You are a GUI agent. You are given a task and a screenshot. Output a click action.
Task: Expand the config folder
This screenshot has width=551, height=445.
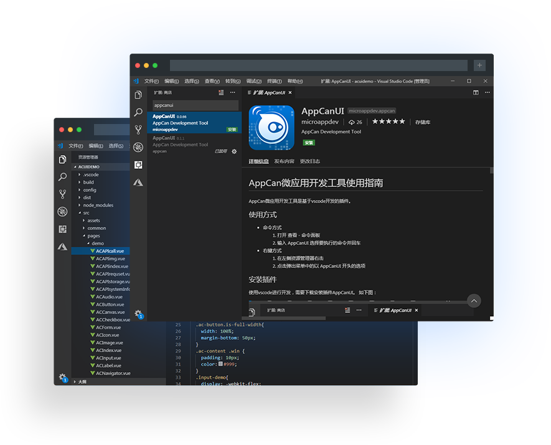[x=80, y=190]
